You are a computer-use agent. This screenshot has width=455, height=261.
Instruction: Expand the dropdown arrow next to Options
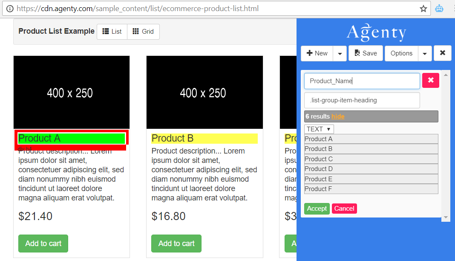click(425, 53)
